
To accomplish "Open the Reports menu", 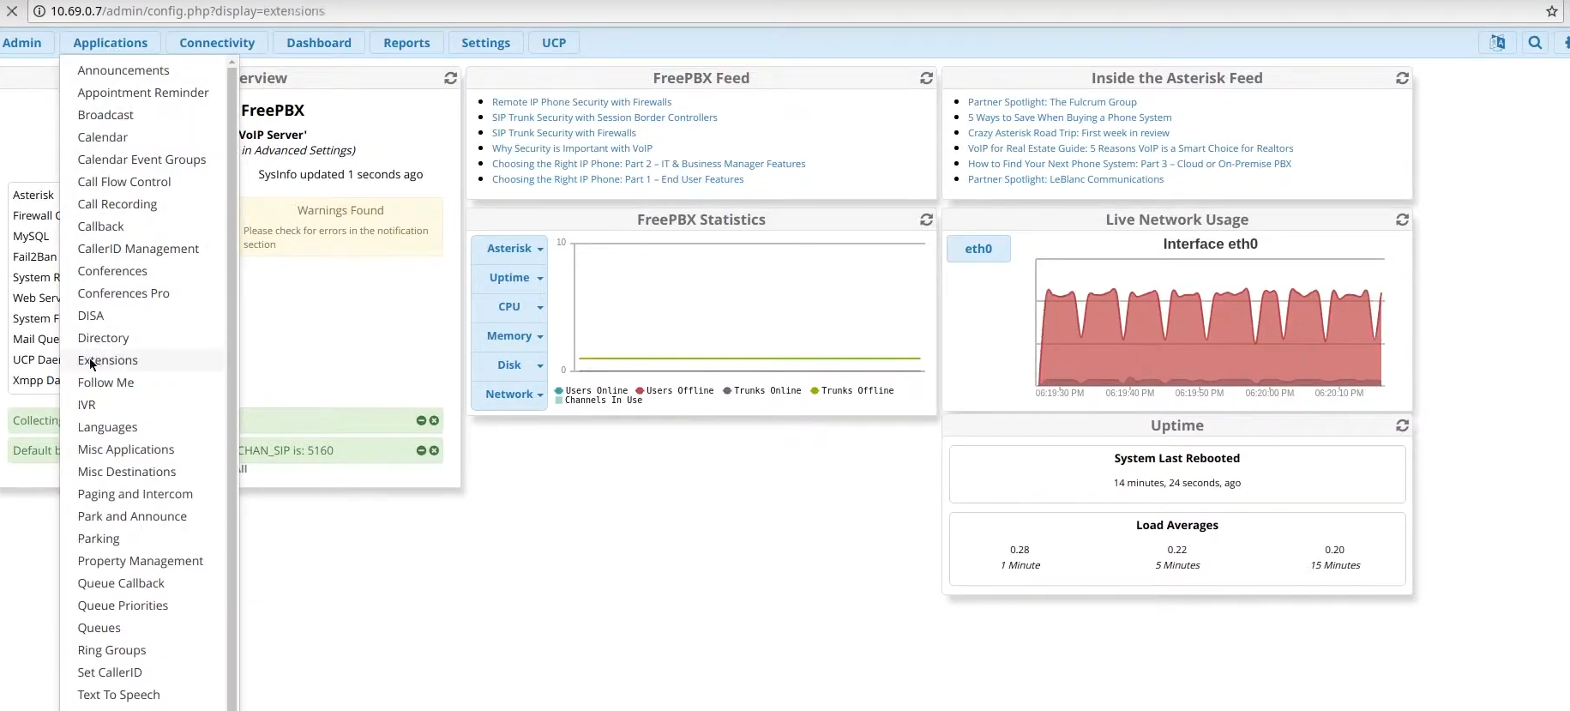I will [406, 43].
